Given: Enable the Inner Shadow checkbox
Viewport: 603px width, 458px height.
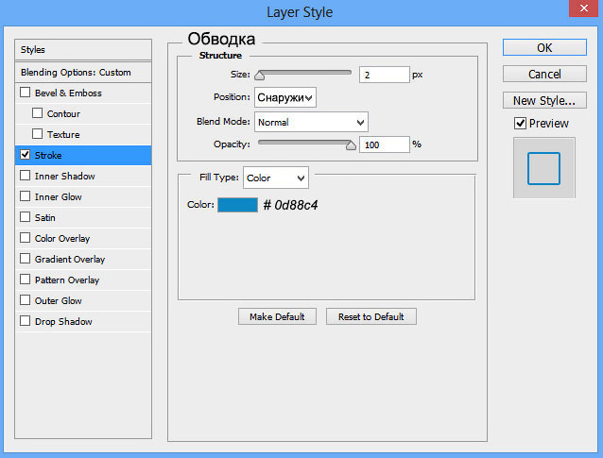Looking at the screenshot, I should pyautogui.click(x=25, y=176).
